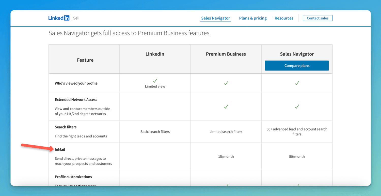Click the 15/month InMail value under Premium Business
This screenshot has height=196, width=381.
click(x=226, y=156)
